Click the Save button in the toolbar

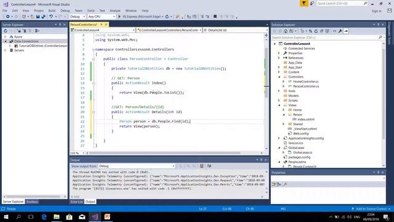point(38,17)
